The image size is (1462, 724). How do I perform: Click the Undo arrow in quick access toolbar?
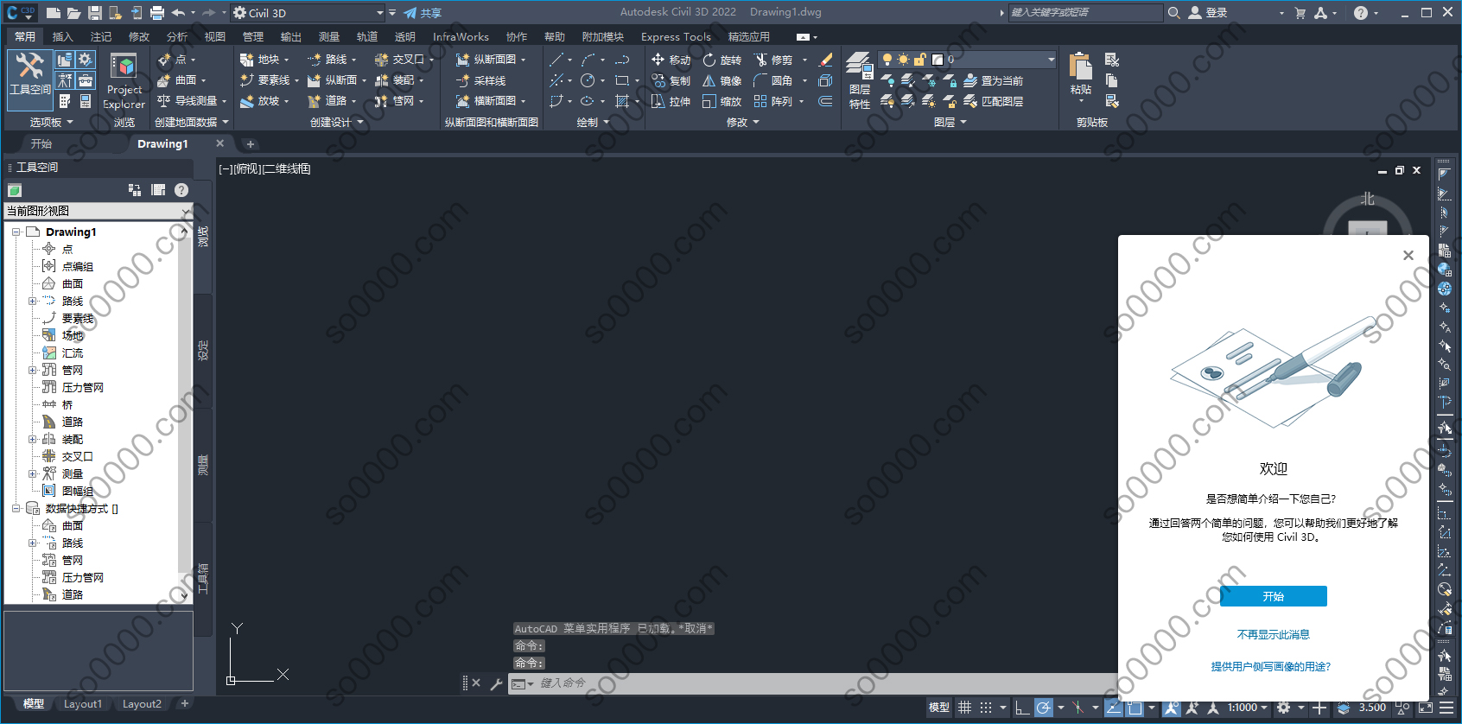point(178,12)
